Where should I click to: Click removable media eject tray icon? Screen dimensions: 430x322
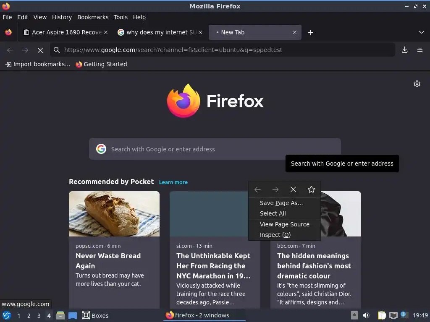pyautogui.click(x=354, y=315)
